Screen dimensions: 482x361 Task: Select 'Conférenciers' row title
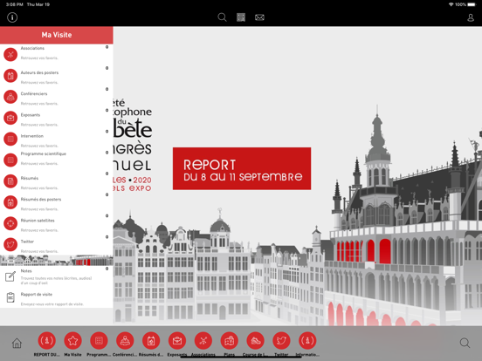tap(34, 94)
